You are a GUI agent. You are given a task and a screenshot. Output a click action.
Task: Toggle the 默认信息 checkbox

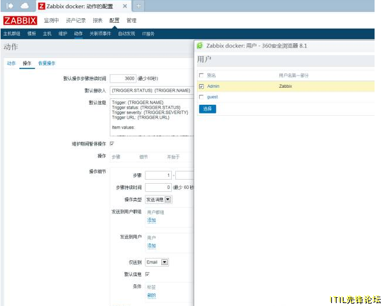[x=147, y=274]
